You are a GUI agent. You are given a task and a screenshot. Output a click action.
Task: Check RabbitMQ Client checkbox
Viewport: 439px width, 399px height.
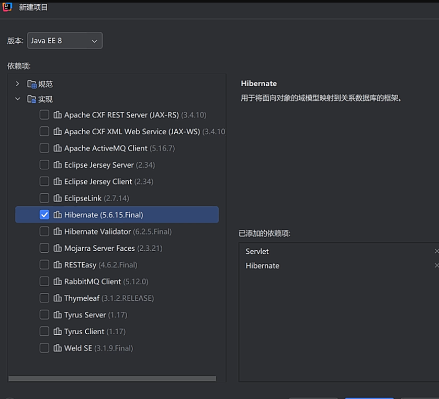click(44, 281)
